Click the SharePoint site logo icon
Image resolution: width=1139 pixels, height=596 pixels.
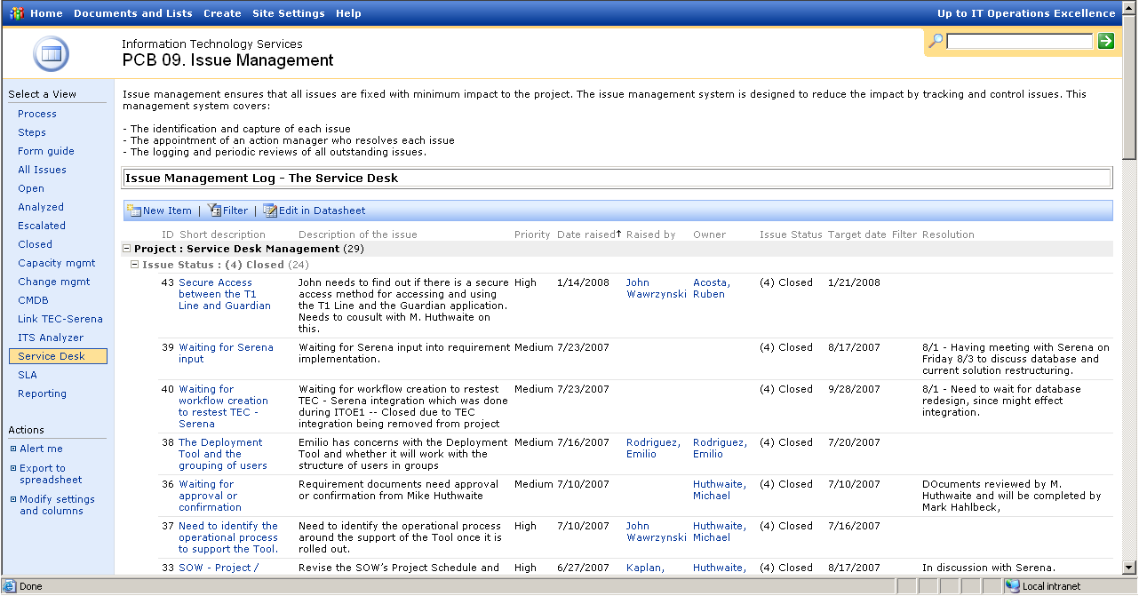tap(17, 13)
